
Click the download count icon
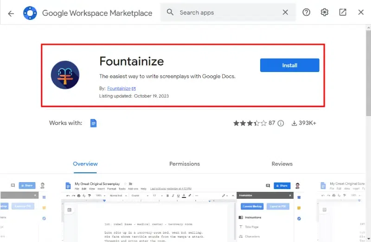pos(294,123)
